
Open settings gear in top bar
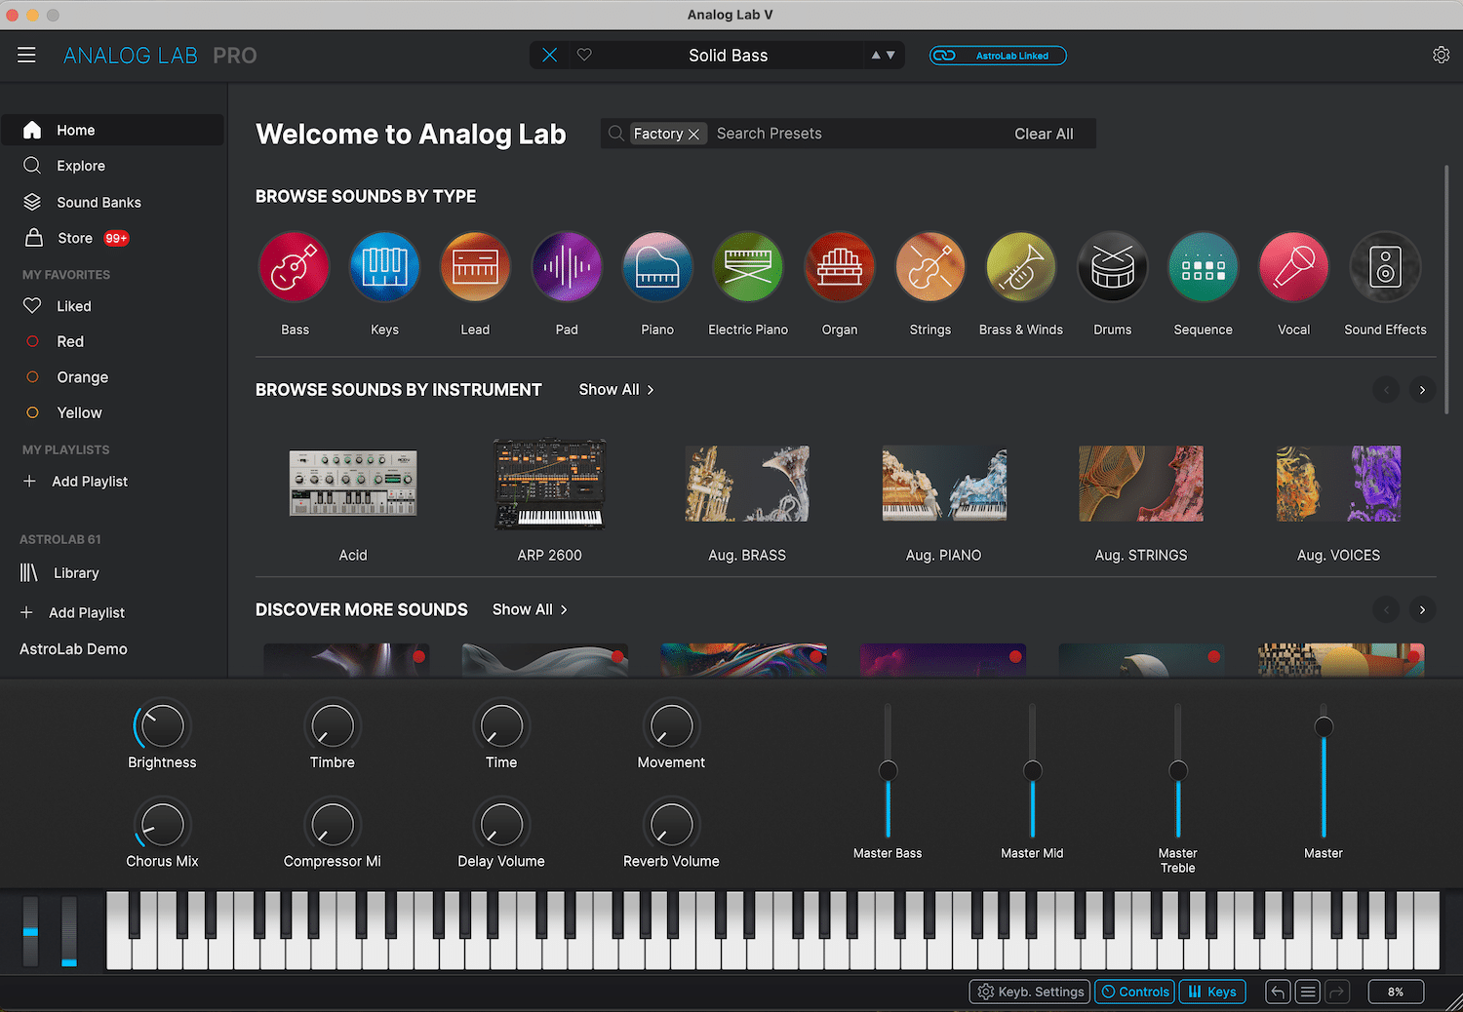[1441, 56]
